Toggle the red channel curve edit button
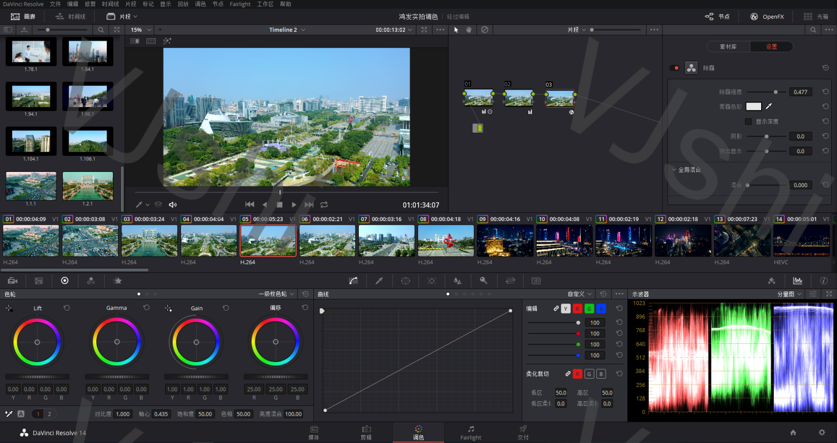Image resolution: width=837 pixels, height=443 pixels. pyautogui.click(x=578, y=309)
